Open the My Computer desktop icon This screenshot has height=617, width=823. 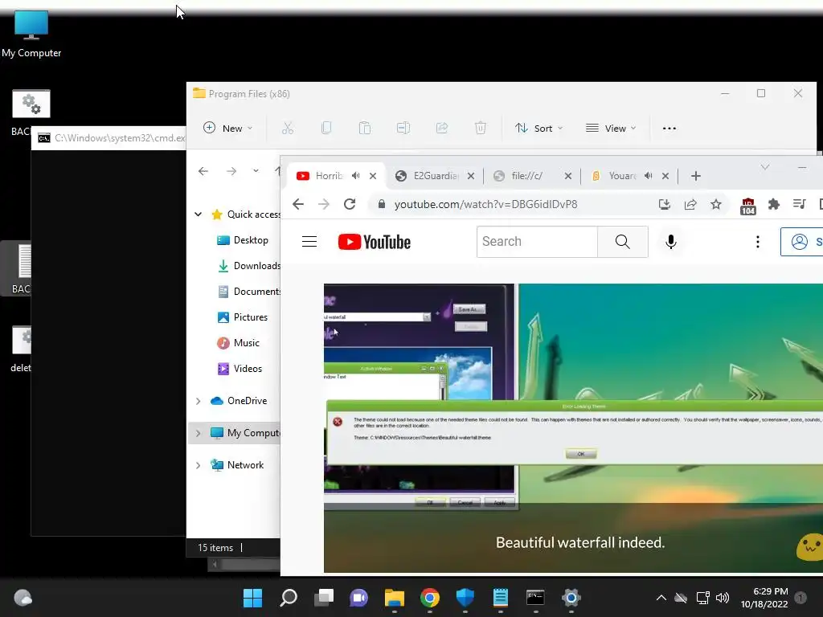click(31, 34)
